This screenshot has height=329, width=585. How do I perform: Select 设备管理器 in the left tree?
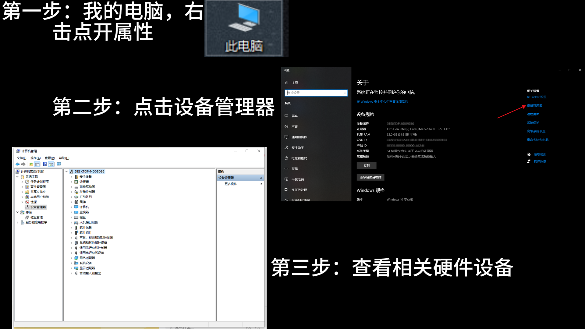click(x=38, y=207)
